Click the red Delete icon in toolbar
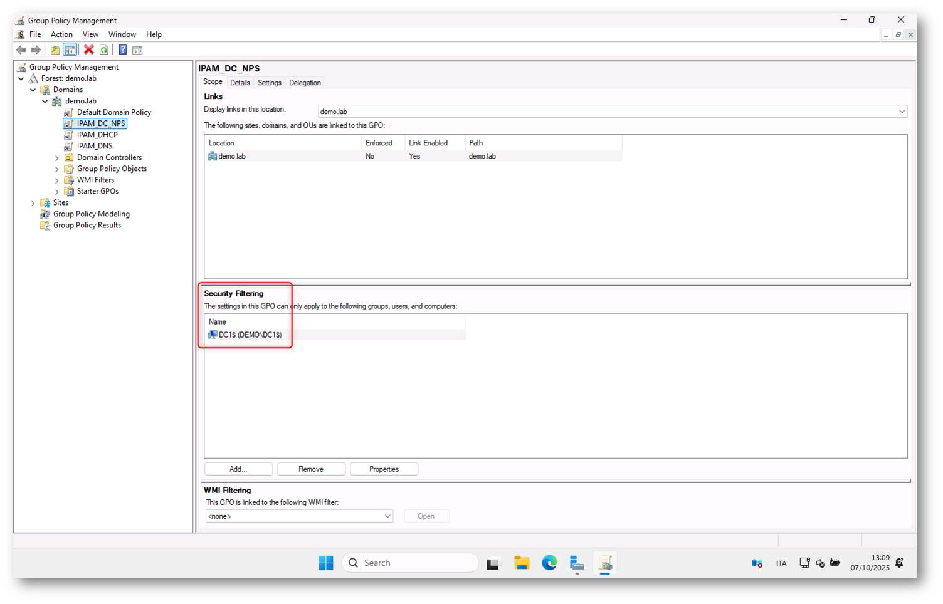Screen dimensions: 943x604 pos(89,49)
